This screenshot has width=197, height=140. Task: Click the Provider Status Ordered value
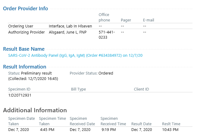pyautogui.click(x=106, y=73)
